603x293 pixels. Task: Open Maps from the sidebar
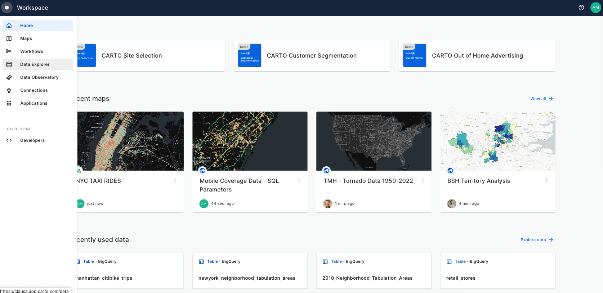pos(26,39)
